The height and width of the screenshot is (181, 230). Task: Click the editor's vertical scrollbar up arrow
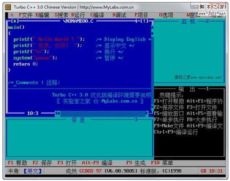tap(152, 27)
